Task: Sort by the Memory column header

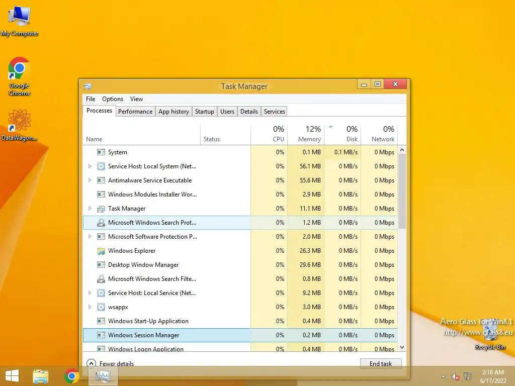Action: pyautogui.click(x=306, y=135)
